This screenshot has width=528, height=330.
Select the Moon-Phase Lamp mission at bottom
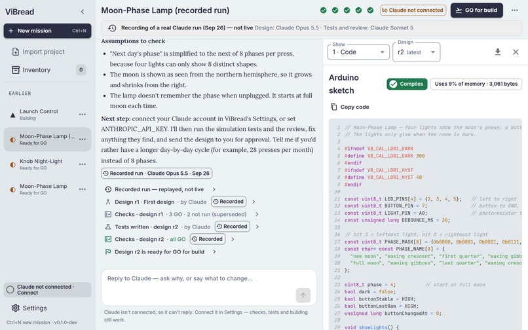(47, 189)
